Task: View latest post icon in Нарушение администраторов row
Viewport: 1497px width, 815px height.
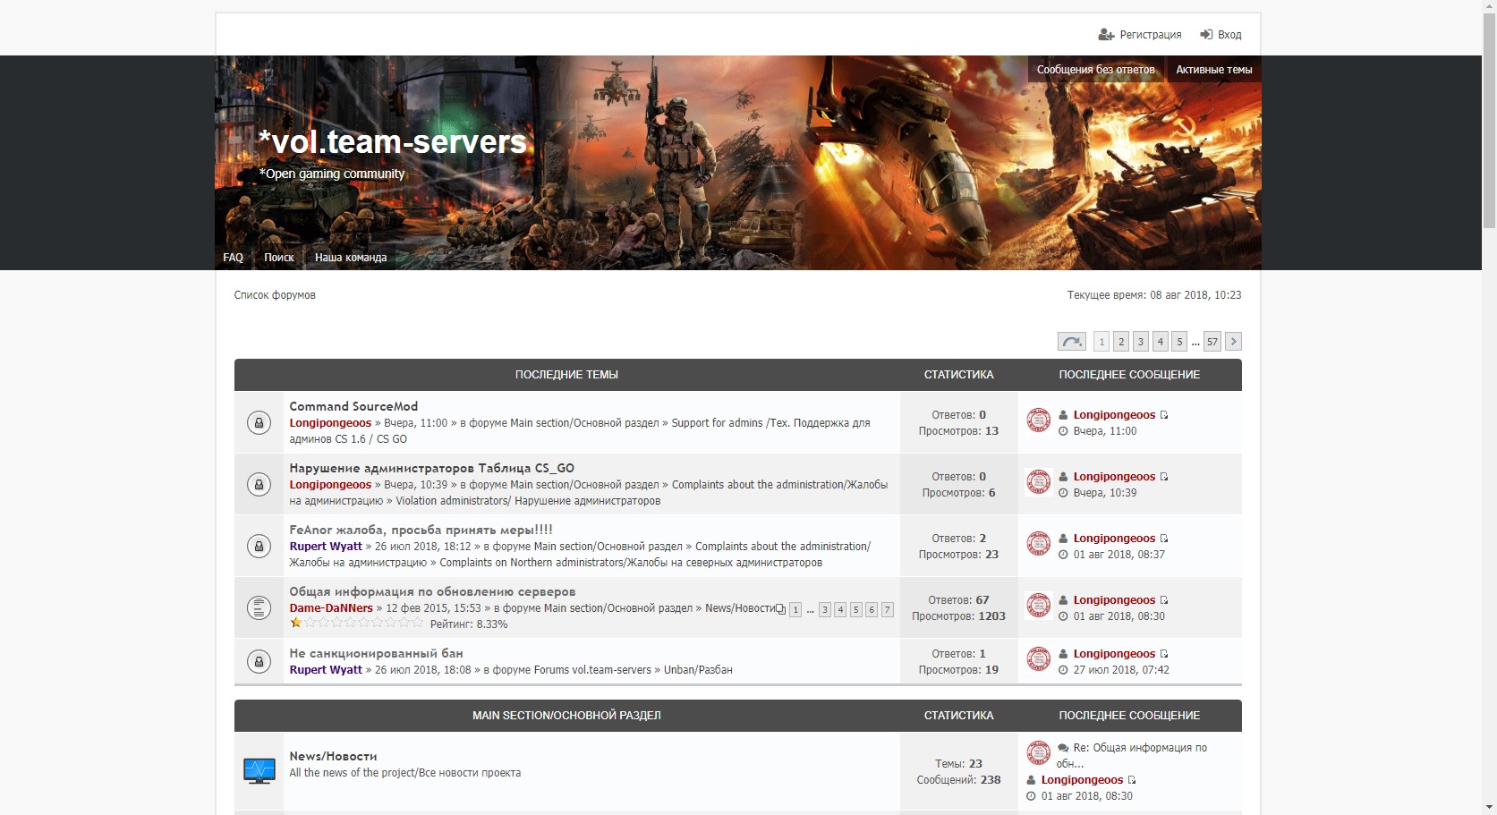Action: click(x=1164, y=477)
